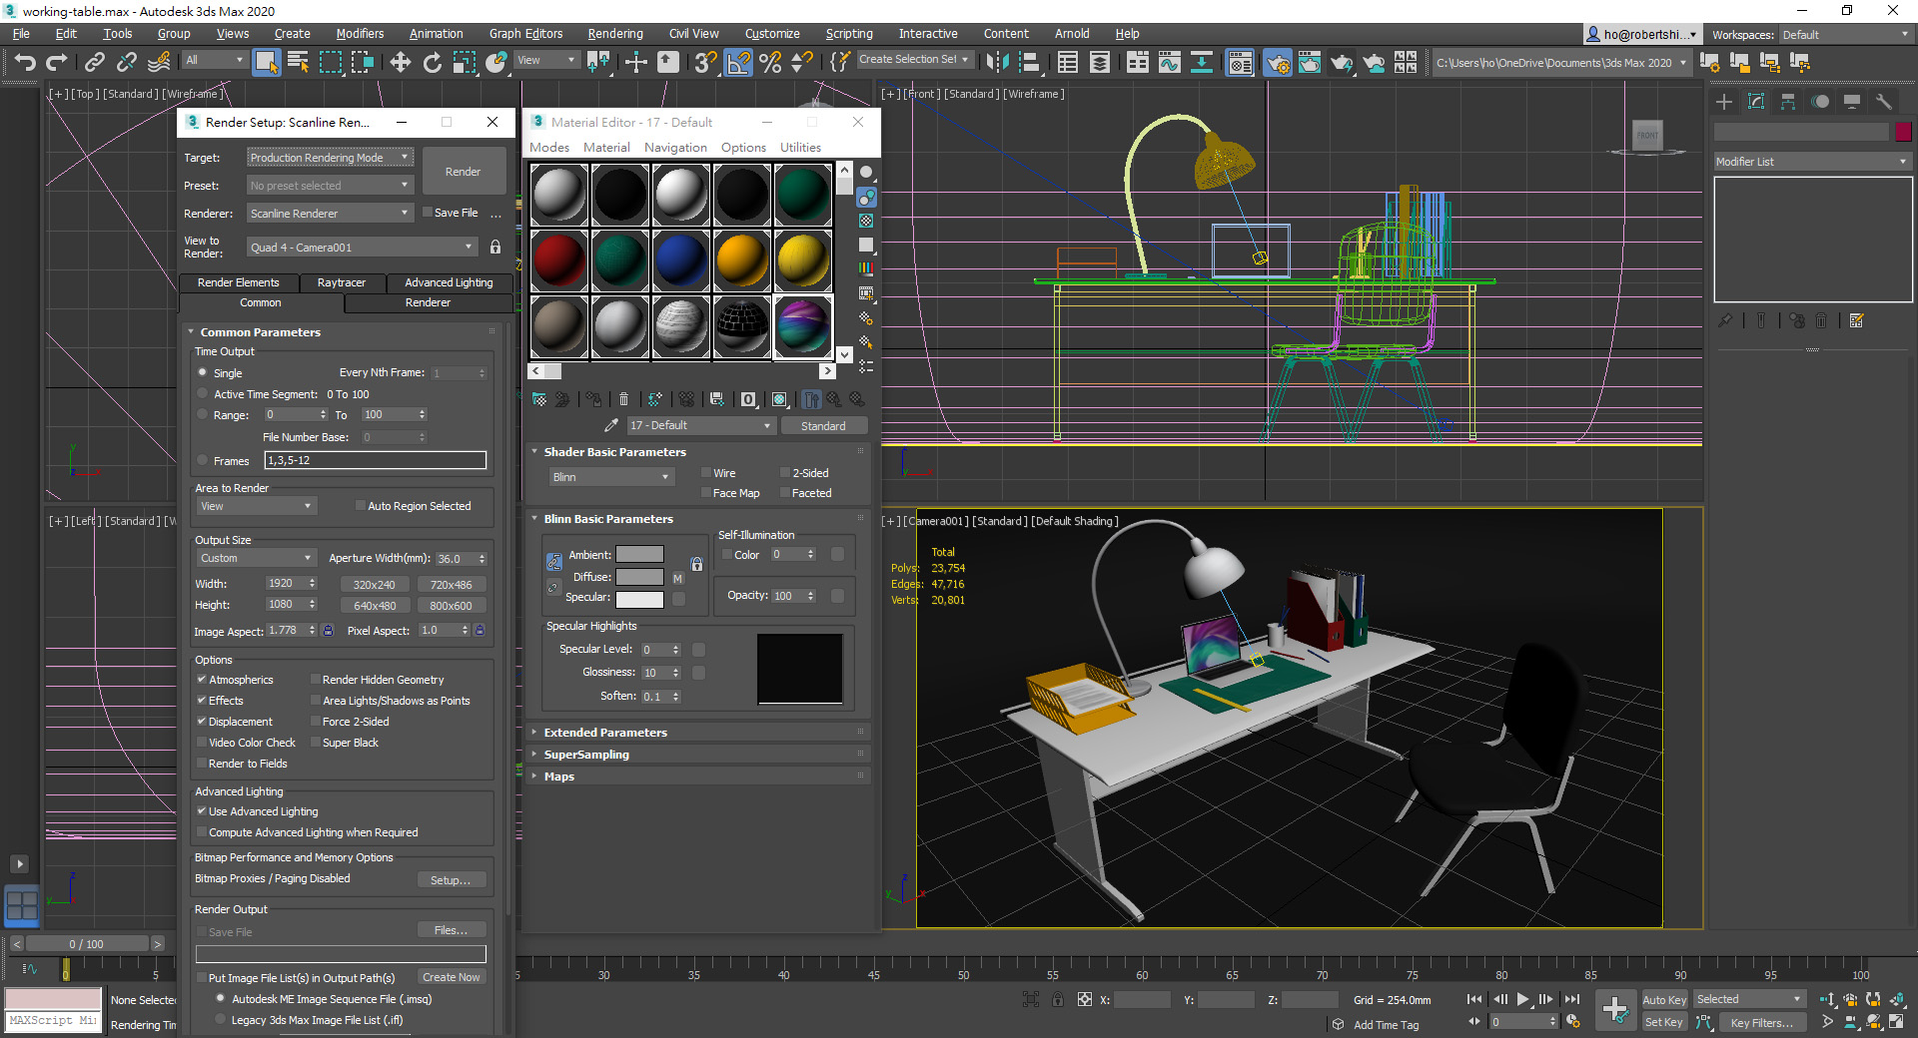Click the Render button
Image resolution: width=1918 pixels, height=1038 pixels.
(463, 172)
